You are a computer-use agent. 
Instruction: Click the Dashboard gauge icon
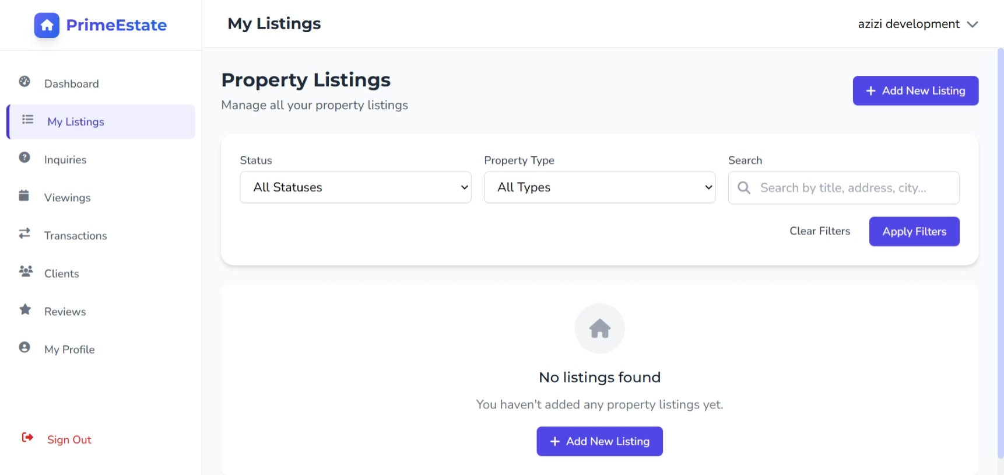24,82
